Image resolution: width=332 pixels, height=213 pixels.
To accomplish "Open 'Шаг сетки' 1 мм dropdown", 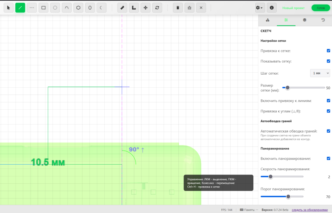I will [x=319, y=73].
